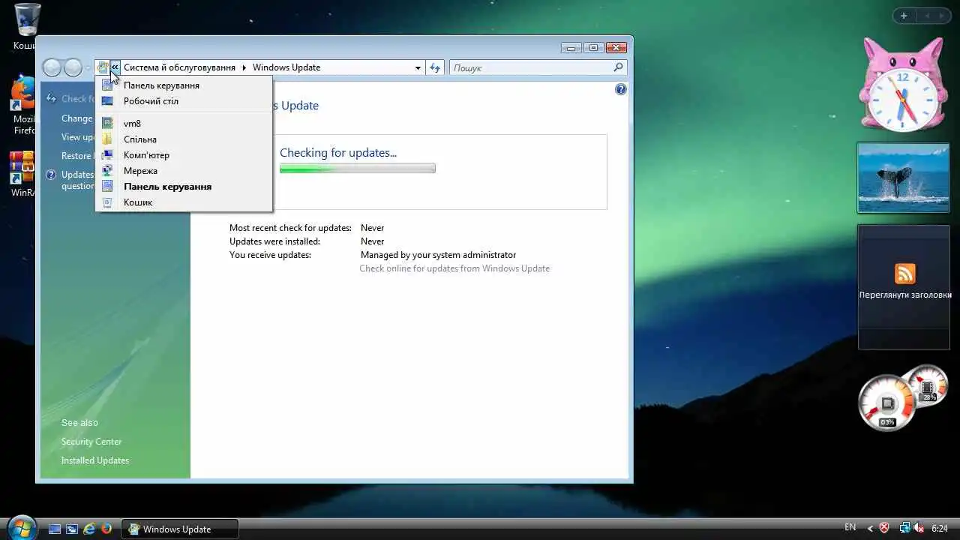960x540 pixels.
Task: Open the Recycle Bin desktop icon
Action: [25, 27]
